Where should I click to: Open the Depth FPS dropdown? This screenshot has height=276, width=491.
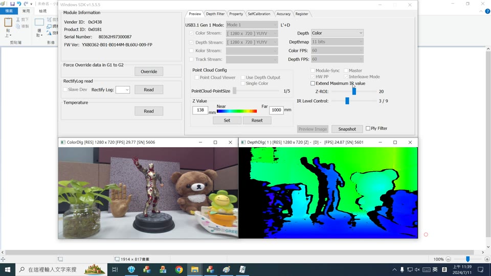(x=337, y=59)
